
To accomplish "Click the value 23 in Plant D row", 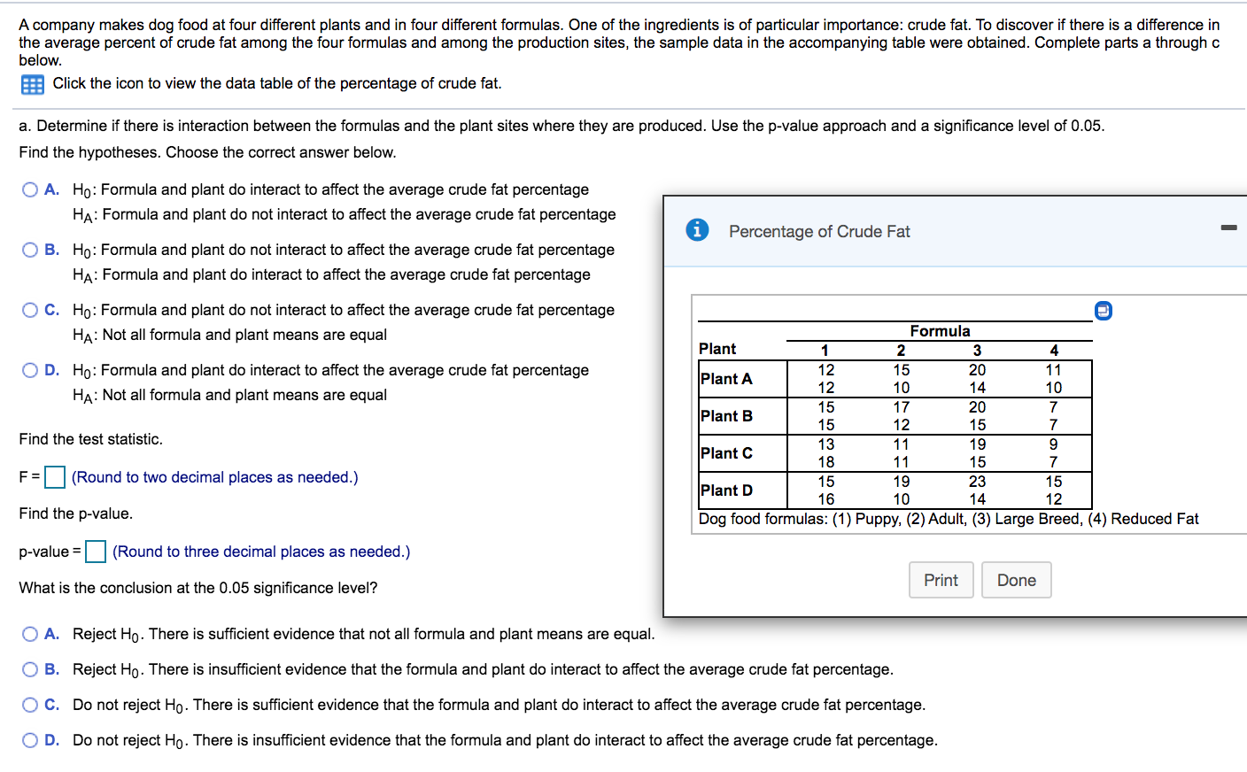I will pos(977,482).
